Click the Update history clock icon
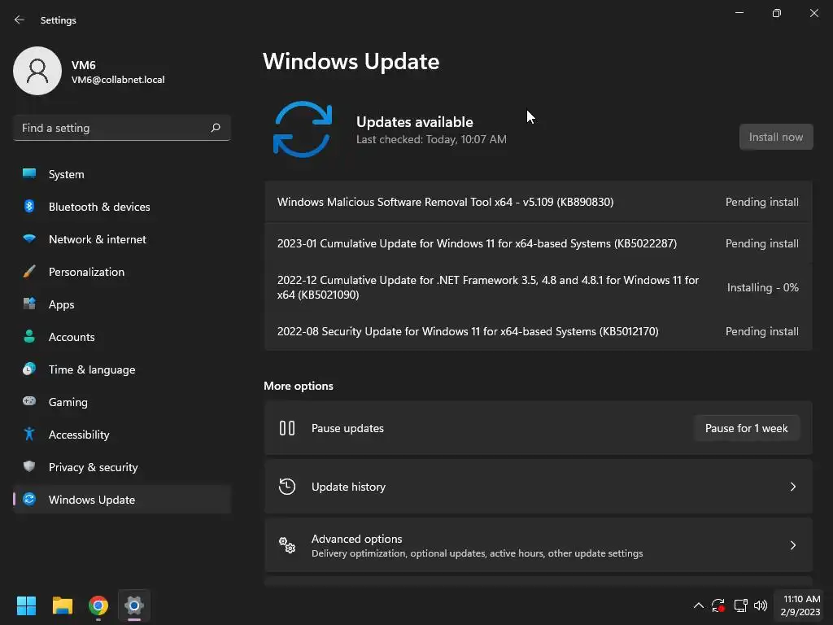This screenshot has width=833, height=625. 287,487
